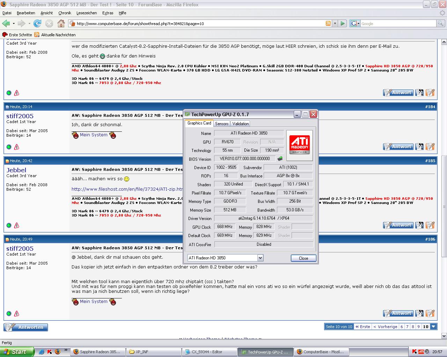Open the stiff2005 profile link in post #184

tap(20, 116)
